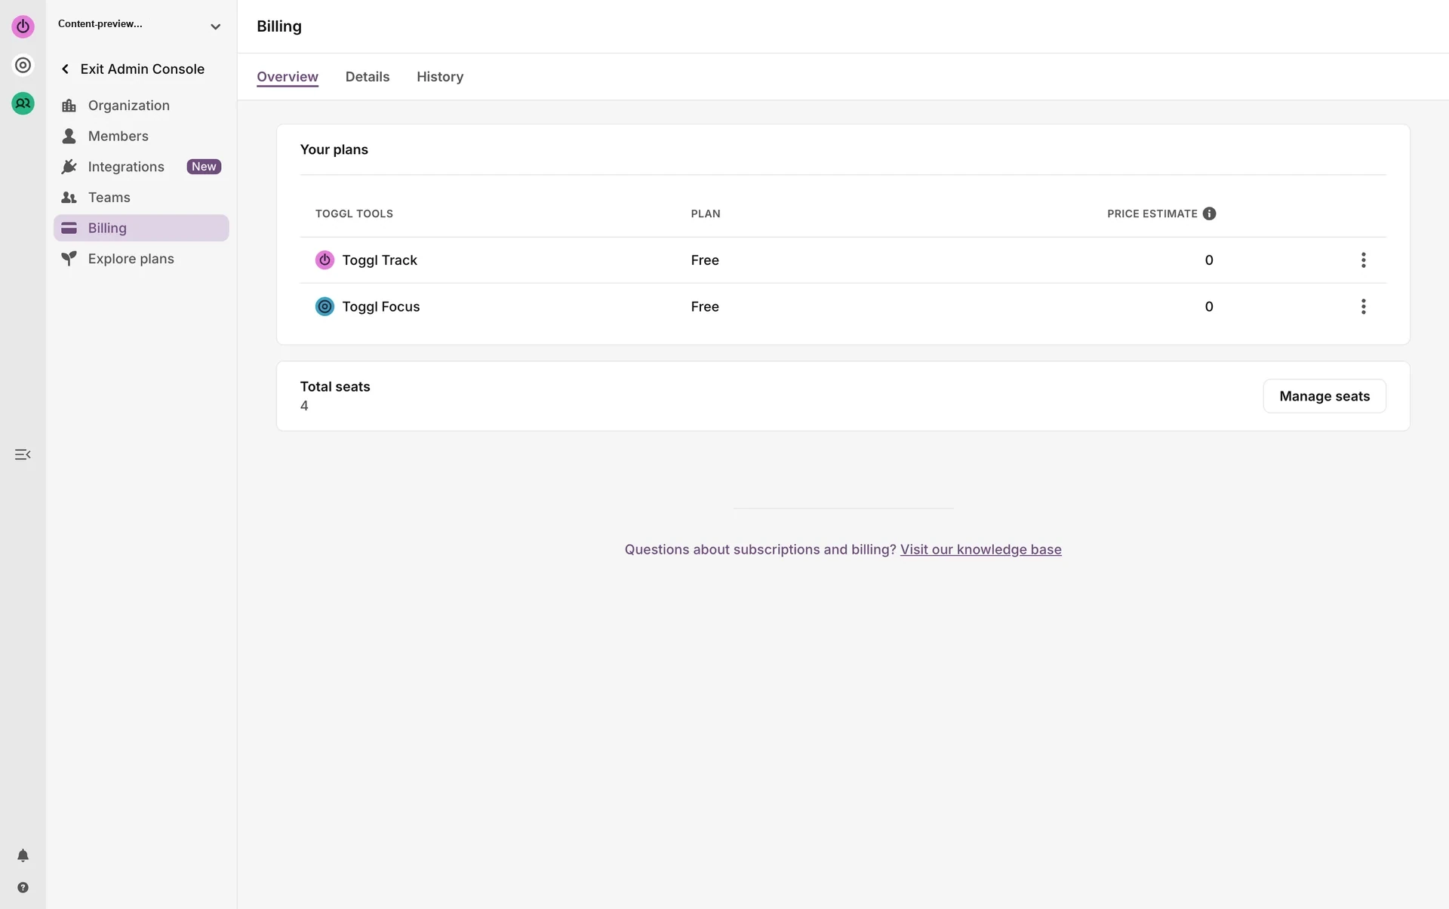Viewport: 1449px width, 909px height.
Task: Click the PRICE ESTIMATE column header
Action: [x=1152, y=214]
